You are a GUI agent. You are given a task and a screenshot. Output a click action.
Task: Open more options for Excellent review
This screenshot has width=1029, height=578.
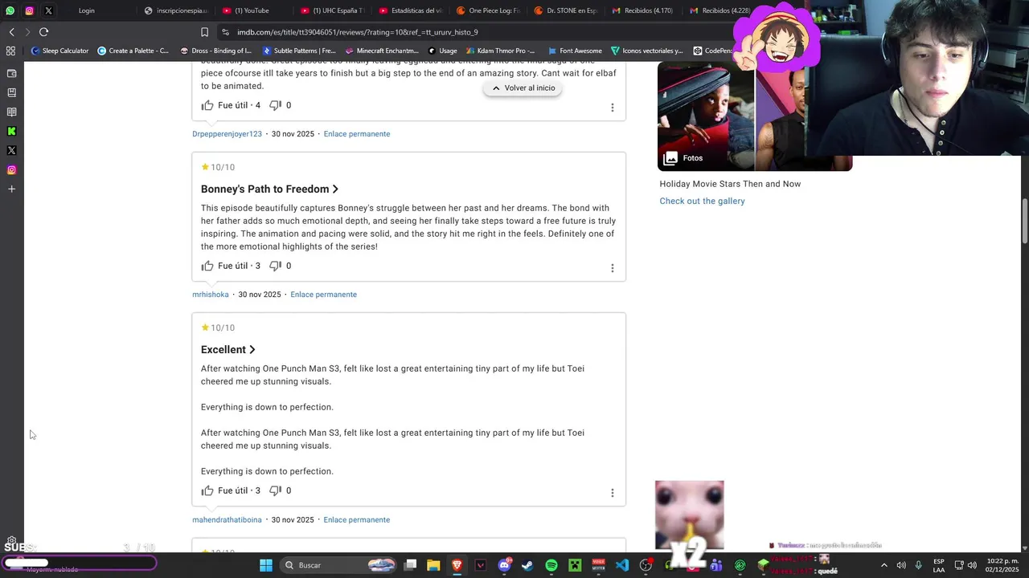pos(612,493)
